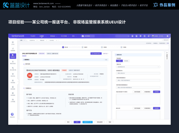The height and width of the screenshot is (133, 179).
Task: Click the round purple assistant icon at the sidebar bottom
Action: point(12,114)
